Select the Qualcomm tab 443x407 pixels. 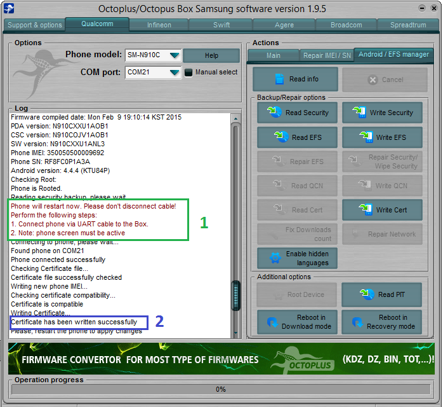97,24
